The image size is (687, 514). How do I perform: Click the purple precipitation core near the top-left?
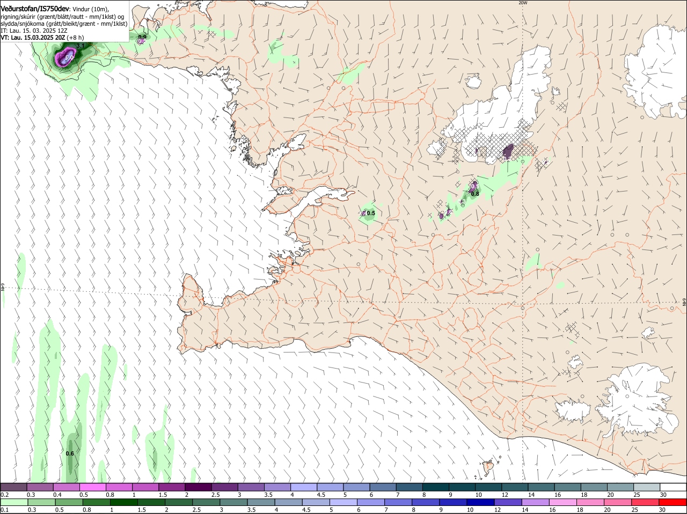[66, 57]
